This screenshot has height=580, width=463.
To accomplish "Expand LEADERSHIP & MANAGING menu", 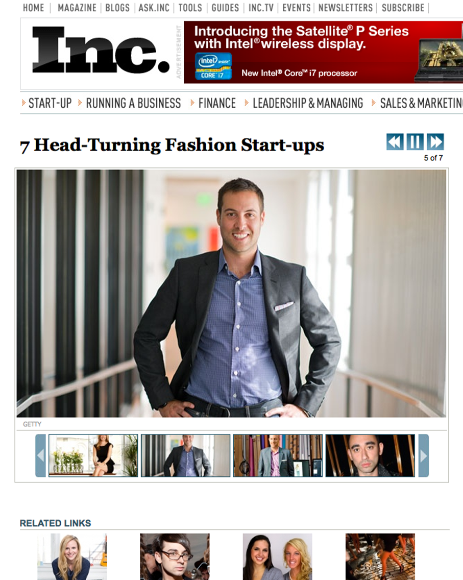I will [x=308, y=103].
